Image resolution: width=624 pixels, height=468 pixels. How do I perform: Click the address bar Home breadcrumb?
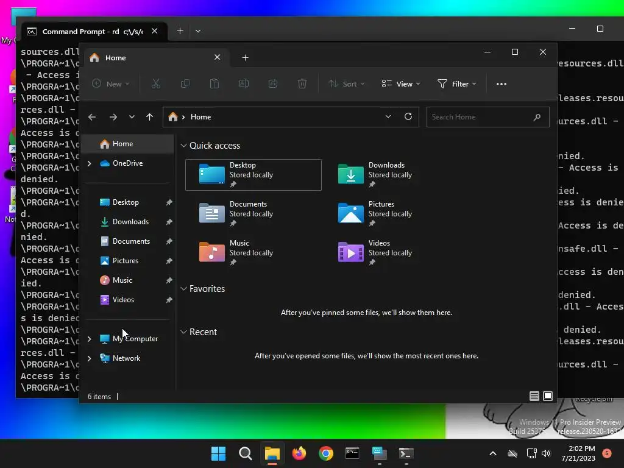click(200, 117)
